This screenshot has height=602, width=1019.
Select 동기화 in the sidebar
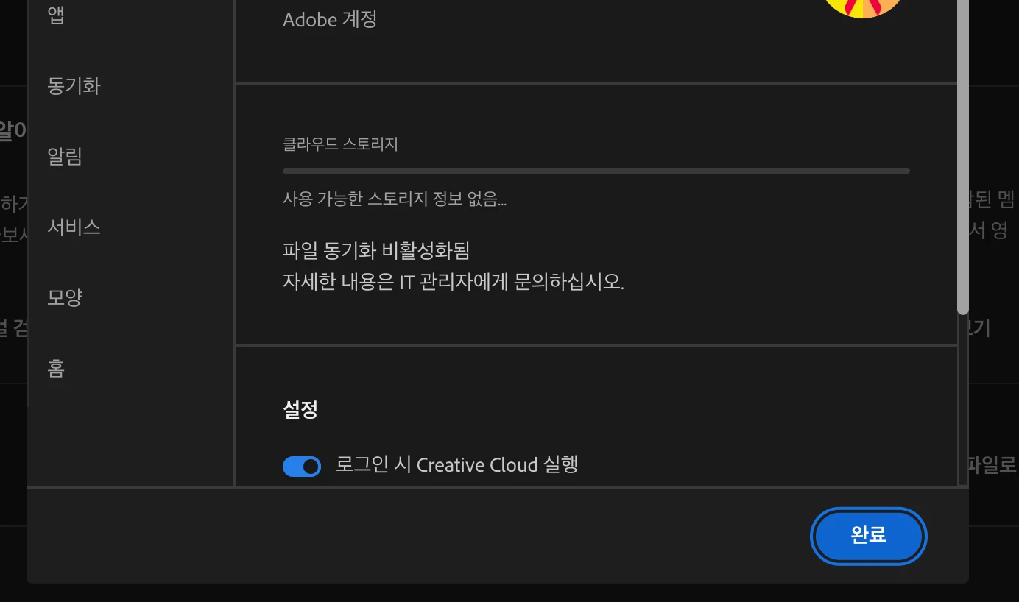point(74,86)
